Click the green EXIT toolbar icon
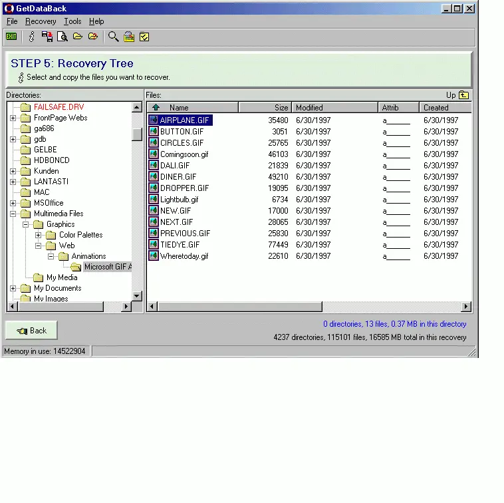Image resolution: width=504 pixels, height=503 pixels. click(11, 37)
